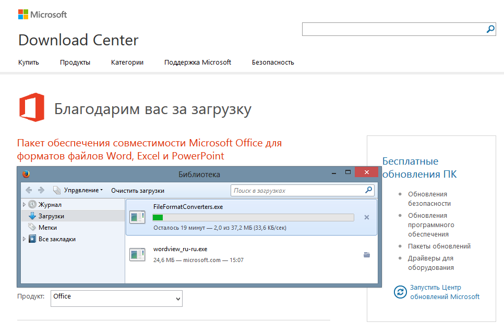Cancel the FileFormatConverters.exe download
The width and height of the screenshot is (504, 323).
(366, 217)
